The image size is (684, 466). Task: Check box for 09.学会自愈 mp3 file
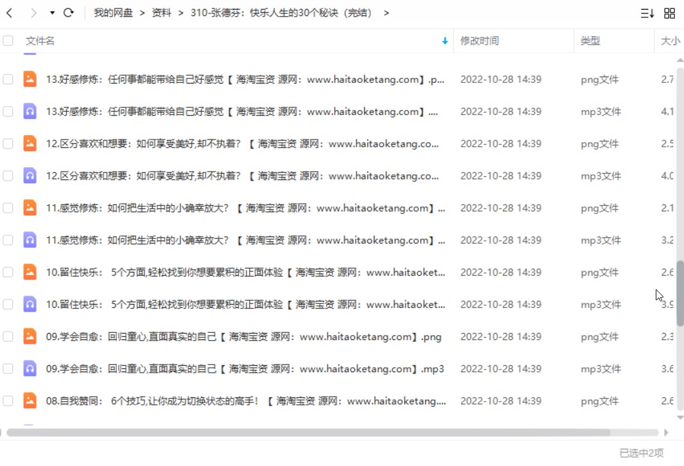click(8, 368)
